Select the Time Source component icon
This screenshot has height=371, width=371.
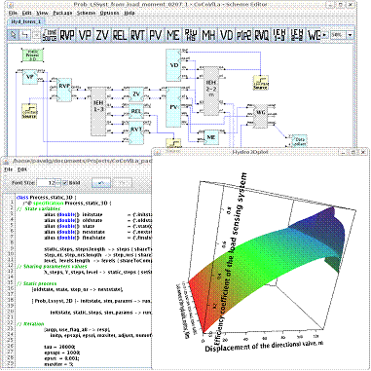click(x=50, y=35)
